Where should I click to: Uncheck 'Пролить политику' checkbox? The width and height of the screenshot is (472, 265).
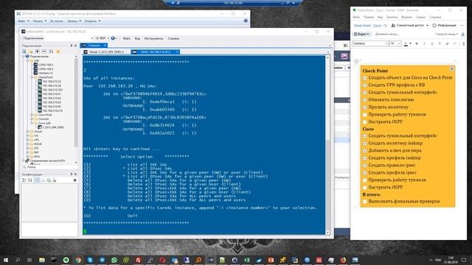coord(365,107)
